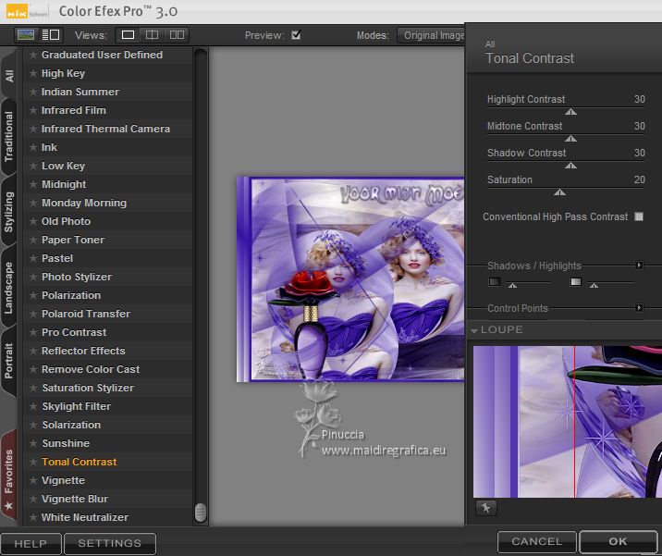Mark Tonal Contrast as favorite via star
Image resolution: width=662 pixels, height=556 pixels.
[x=33, y=462]
